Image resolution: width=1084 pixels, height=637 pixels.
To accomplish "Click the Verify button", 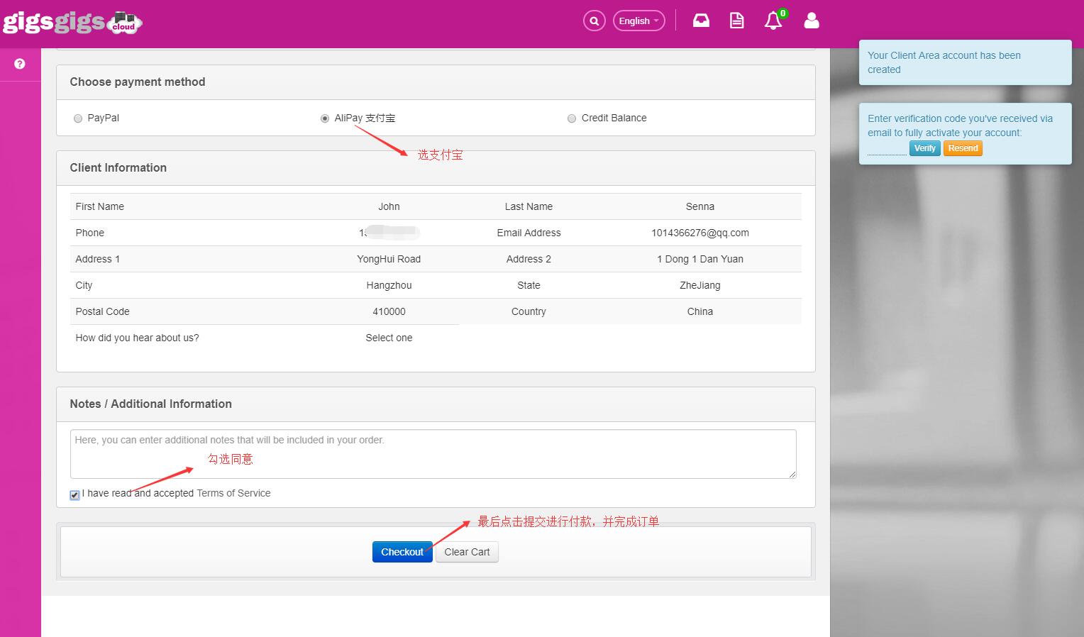I will [x=924, y=148].
